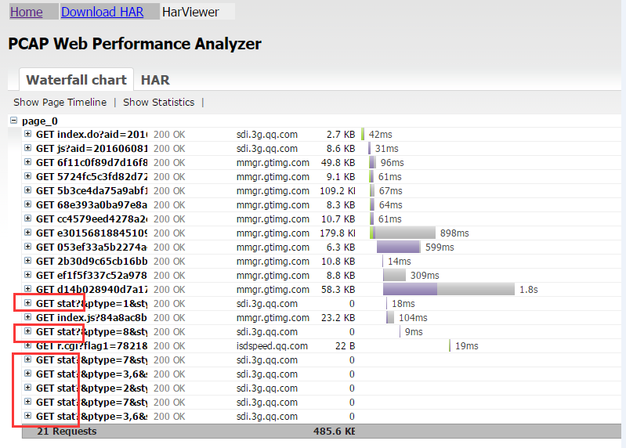Click plus icon beside GET 6f11c0f89d7d16f8 request
The width and height of the screenshot is (626, 448).
28,162
